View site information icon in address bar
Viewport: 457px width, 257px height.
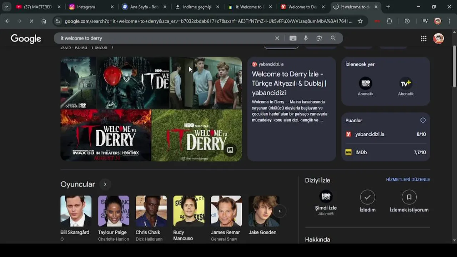click(58, 21)
